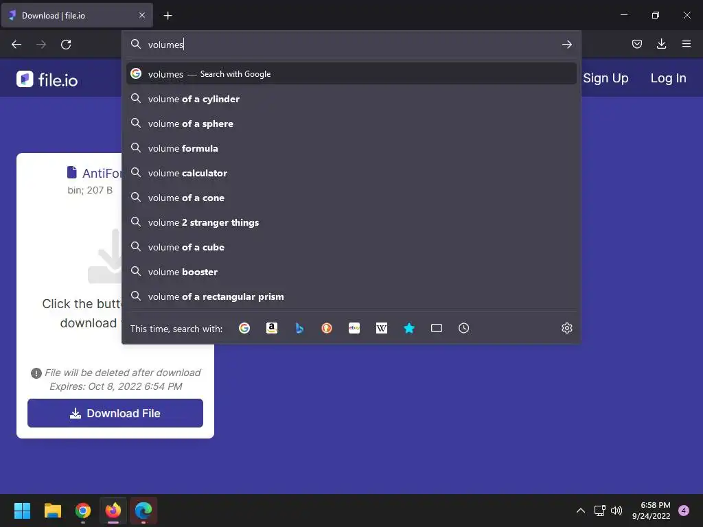This screenshot has height=527, width=703.
Task: Search this time with Wikipedia icon
Action: (382, 328)
